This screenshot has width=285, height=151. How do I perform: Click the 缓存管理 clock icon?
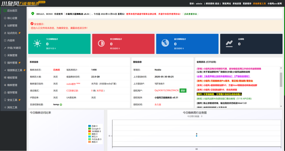point(5,92)
